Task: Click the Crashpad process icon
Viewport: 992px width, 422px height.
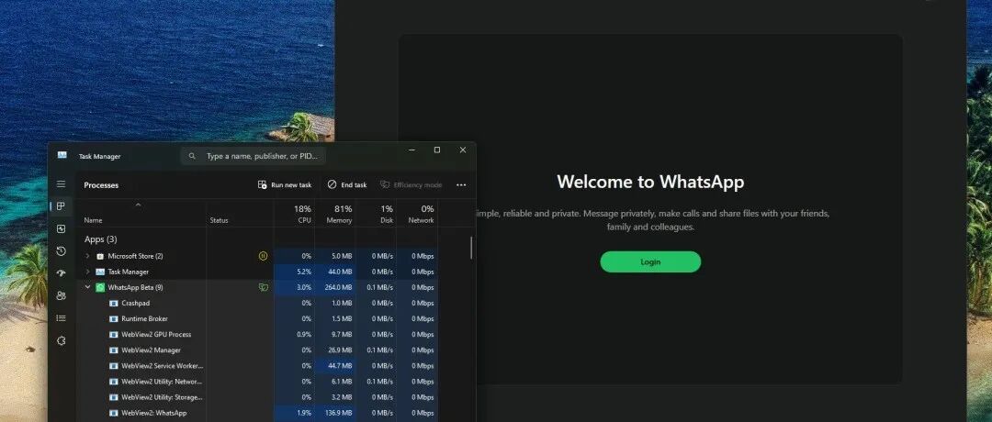Action: (114, 304)
